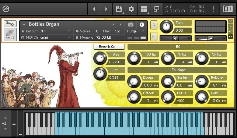Viewport: 237px width, 138px height.
Task: Click the pitch bend wheel strip
Action: tap(14, 123)
